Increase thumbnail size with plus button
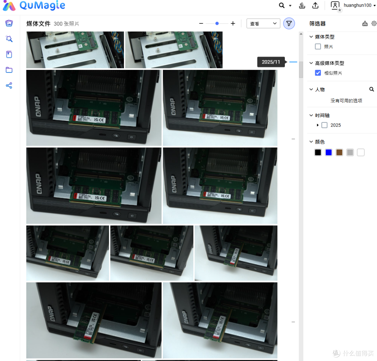Viewport: 377px width, 361px height. [x=233, y=23]
